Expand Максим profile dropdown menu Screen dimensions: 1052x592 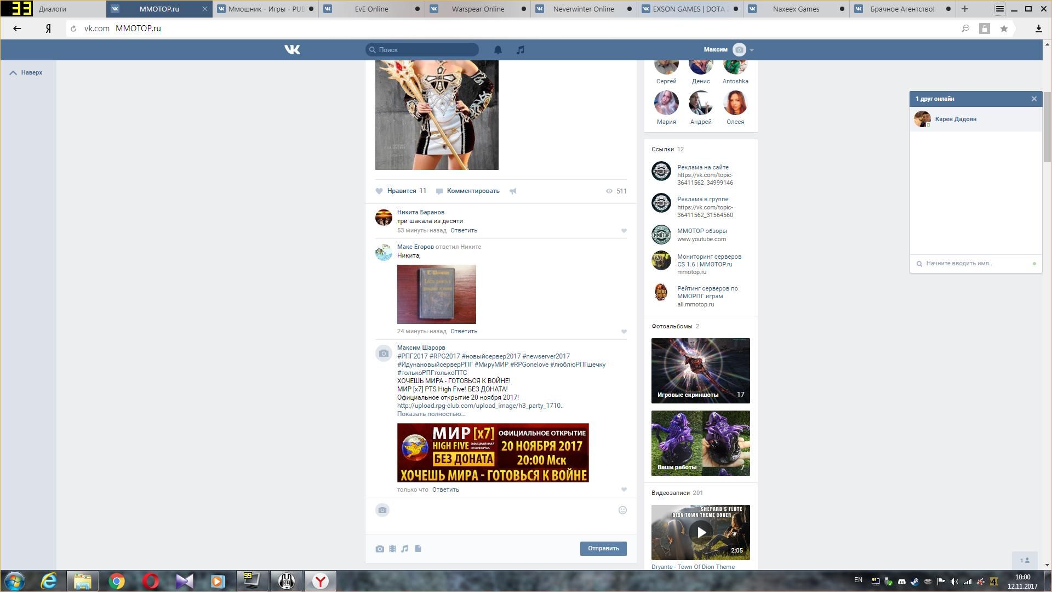[x=751, y=50]
